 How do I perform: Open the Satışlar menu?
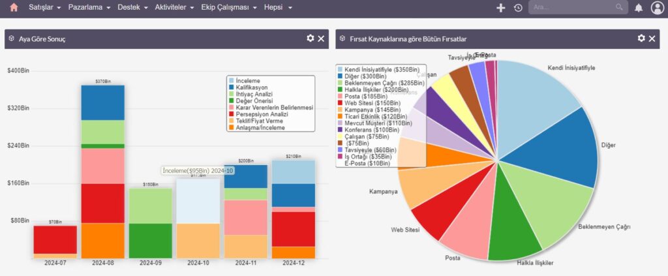click(45, 8)
